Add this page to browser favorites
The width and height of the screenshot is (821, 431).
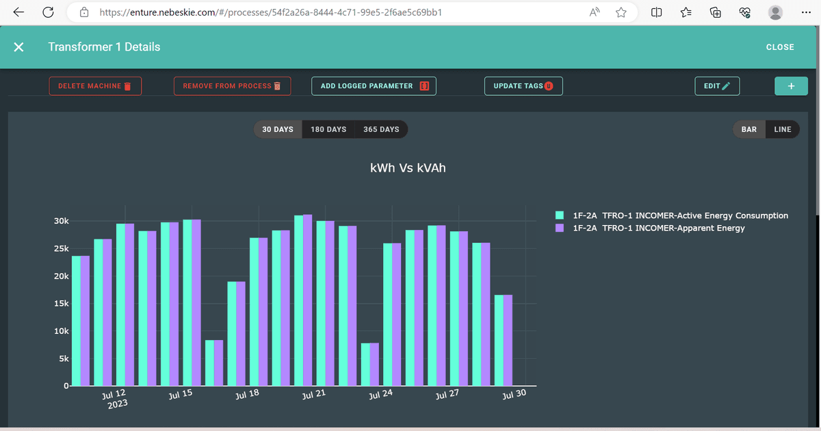coord(621,12)
